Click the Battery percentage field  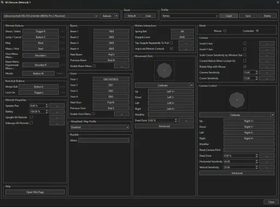tap(39, 111)
